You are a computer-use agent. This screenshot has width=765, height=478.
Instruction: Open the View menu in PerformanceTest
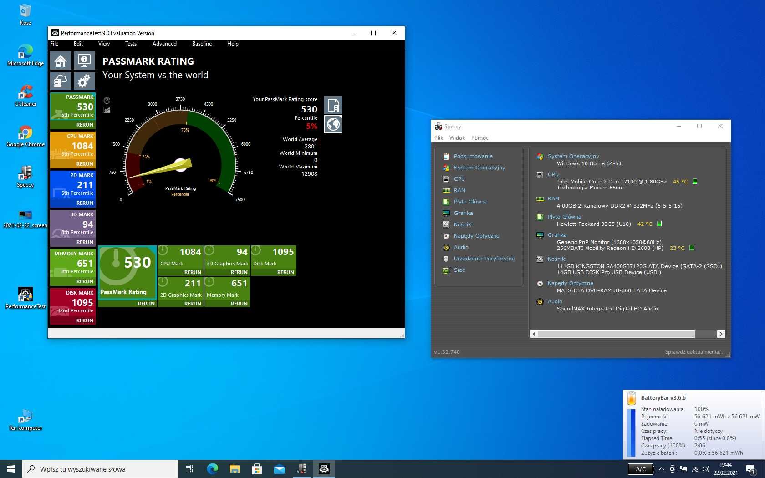click(x=104, y=44)
